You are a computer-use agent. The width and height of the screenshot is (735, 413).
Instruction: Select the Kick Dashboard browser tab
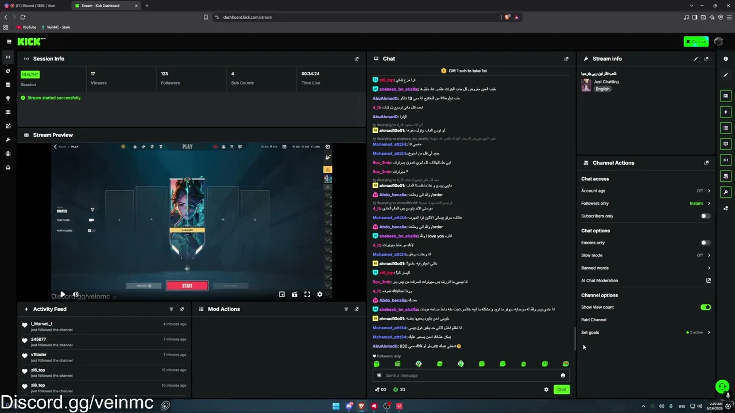coord(106,6)
